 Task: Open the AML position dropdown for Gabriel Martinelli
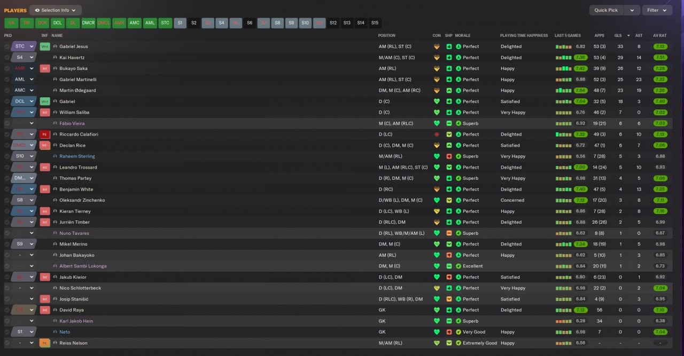click(x=24, y=80)
